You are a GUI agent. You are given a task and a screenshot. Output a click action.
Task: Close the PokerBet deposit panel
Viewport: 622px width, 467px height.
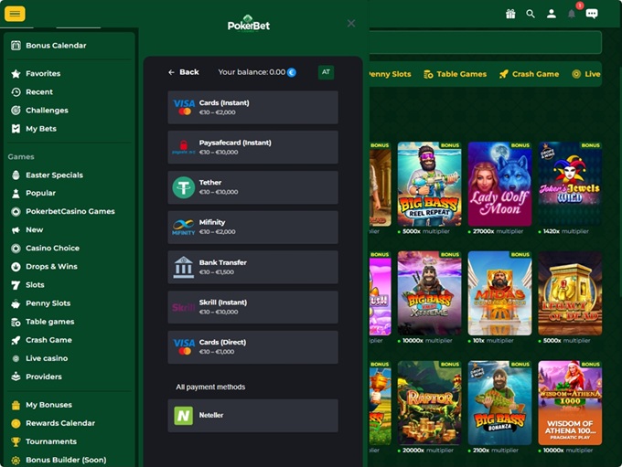pyautogui.click(x=351, y=24)
